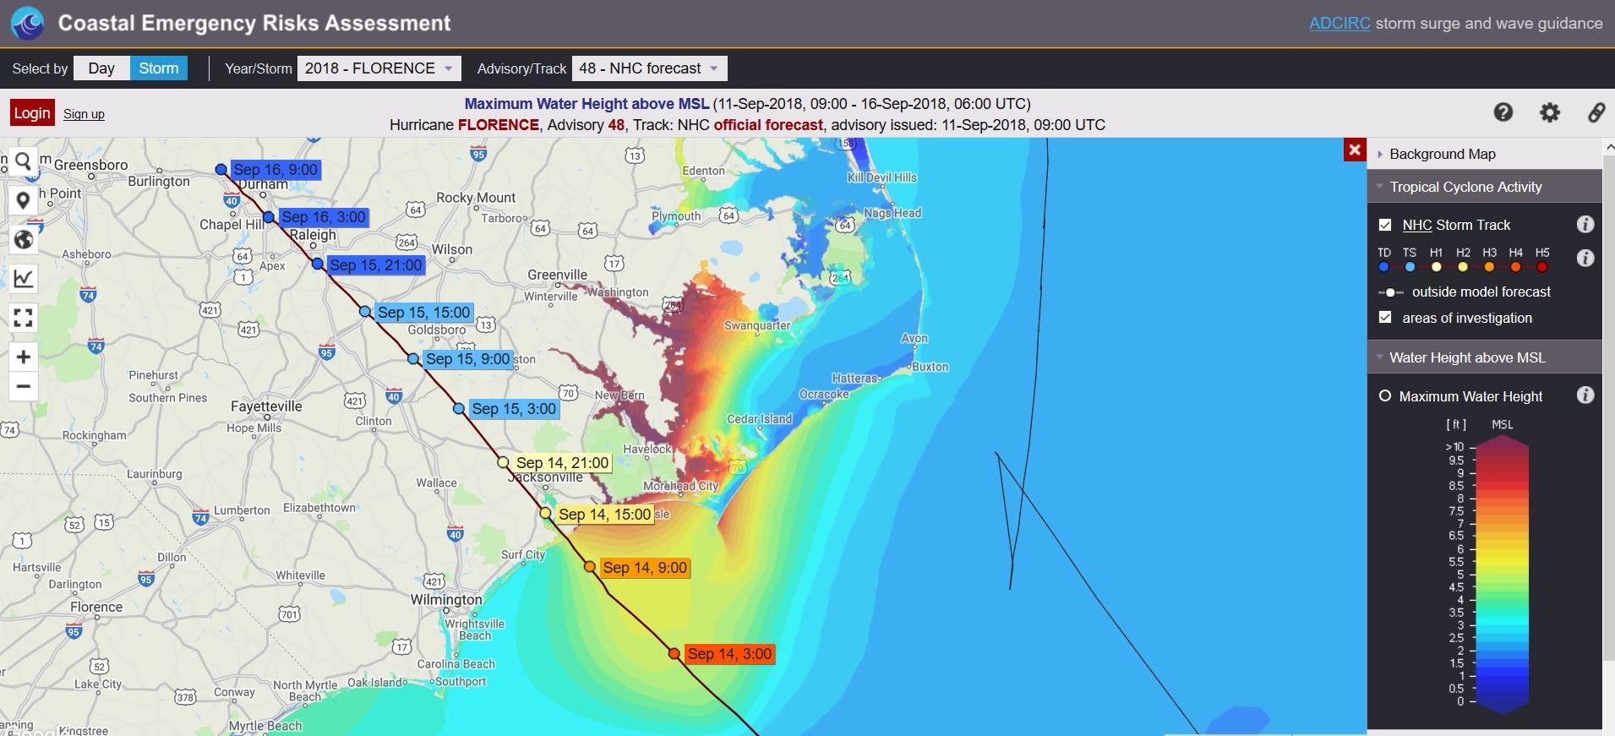
Task: Open the help question mark icon
Action: [x=1503, y=112]
